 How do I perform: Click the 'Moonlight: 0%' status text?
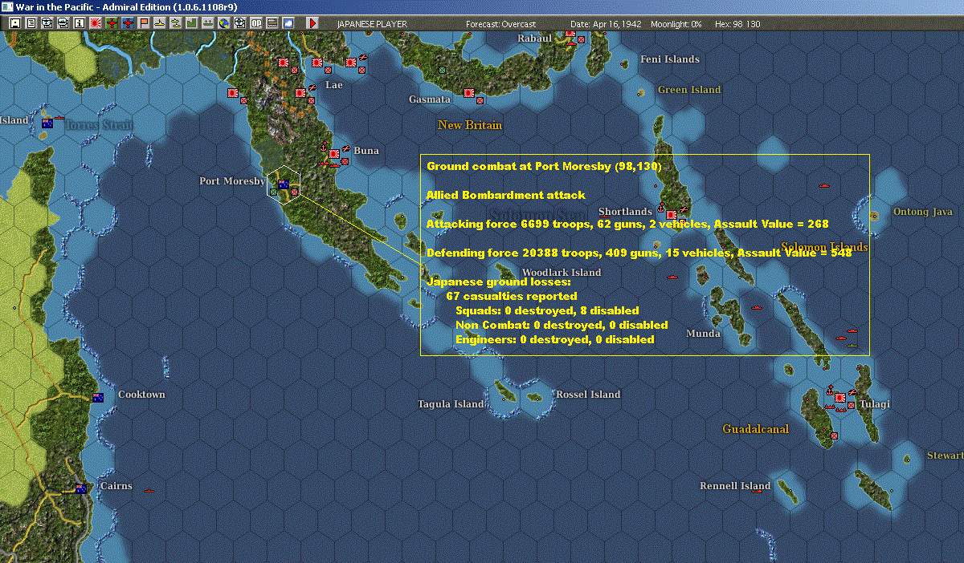pyautogui.click(x=676, y=24)
